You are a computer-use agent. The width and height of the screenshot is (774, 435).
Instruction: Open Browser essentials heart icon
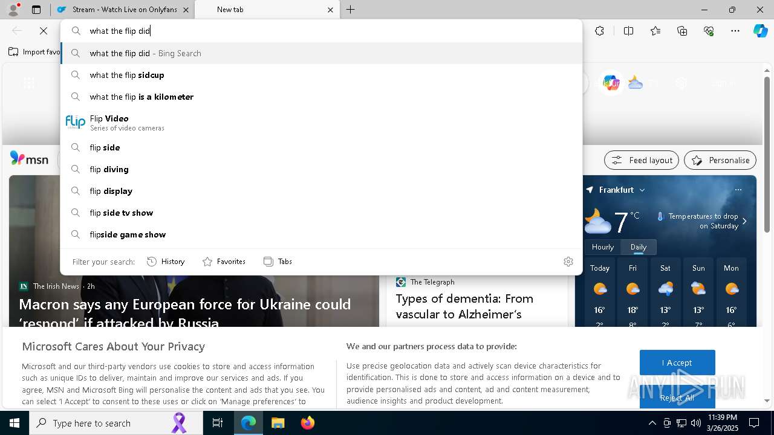tap(709, 31)
